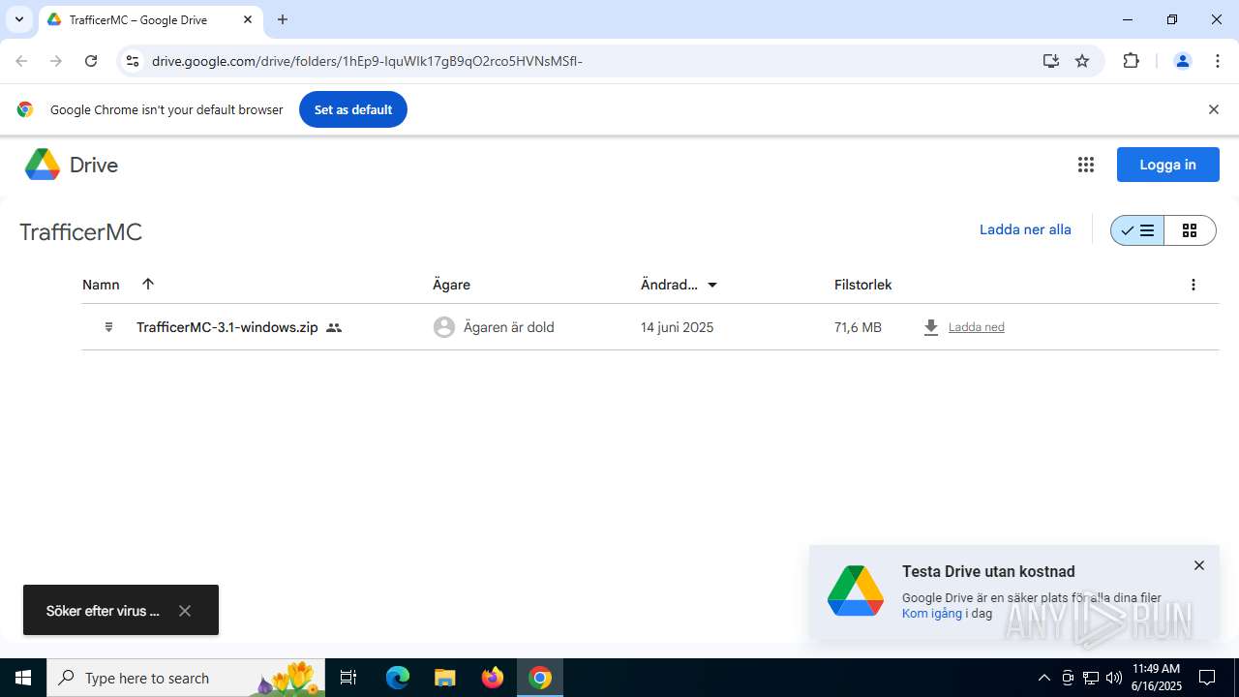Click the Filstorlek column header

pyautogui.click(x=862, y=285)
